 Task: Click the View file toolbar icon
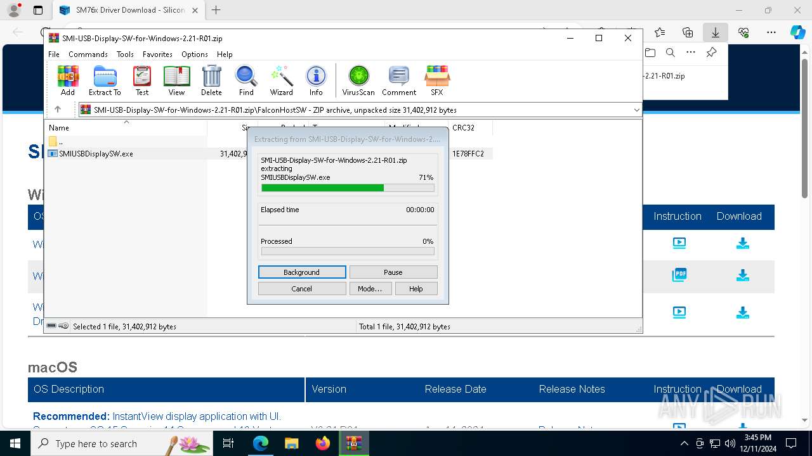[x=176, y=80]
